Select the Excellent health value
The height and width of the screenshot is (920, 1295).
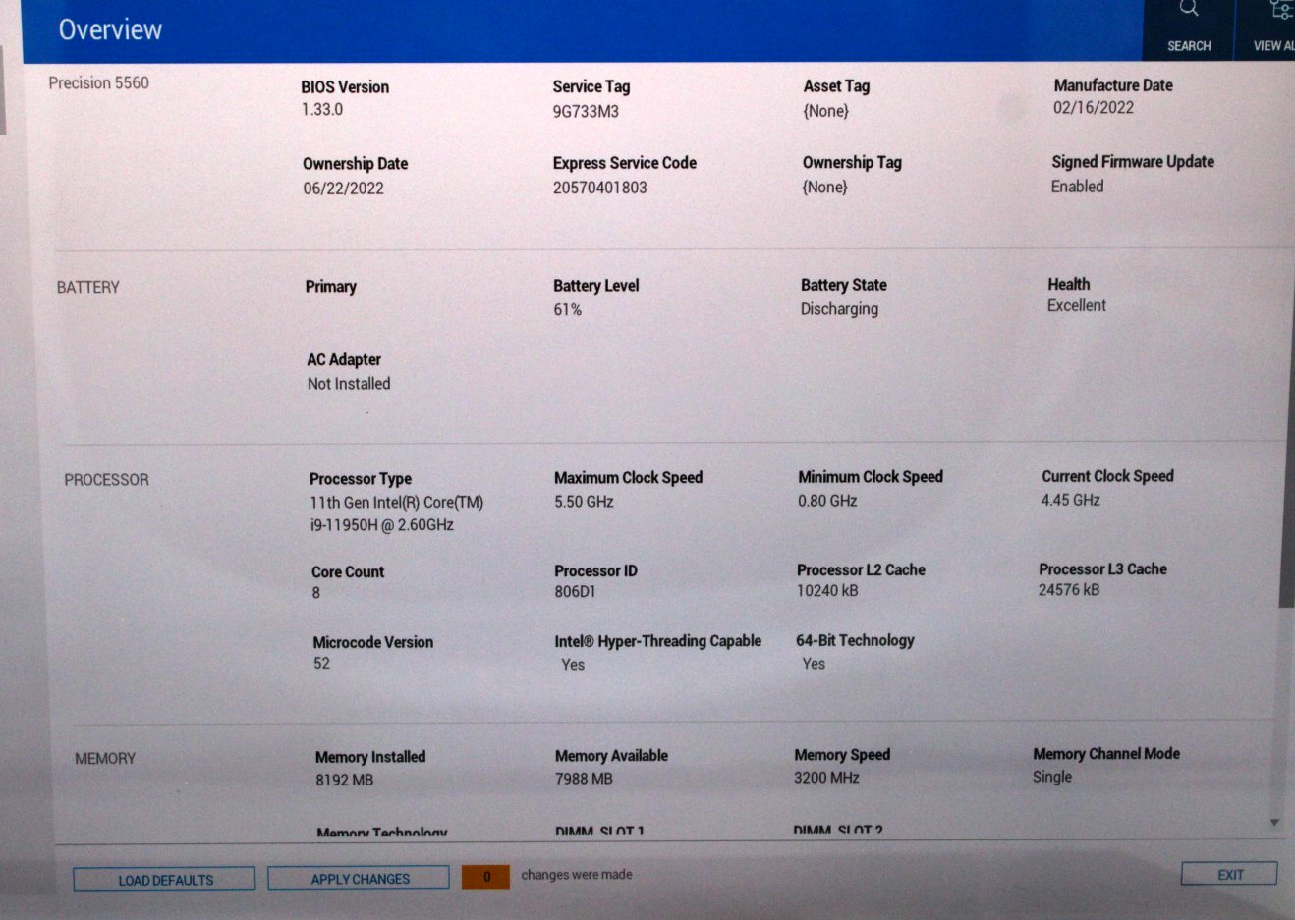click(x=1077, y=306)
